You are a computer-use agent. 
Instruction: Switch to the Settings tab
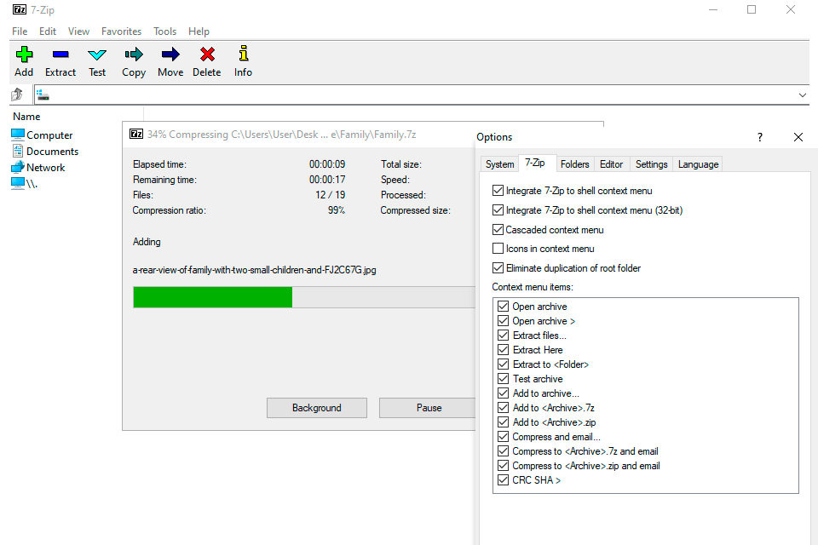coord(652,164)
